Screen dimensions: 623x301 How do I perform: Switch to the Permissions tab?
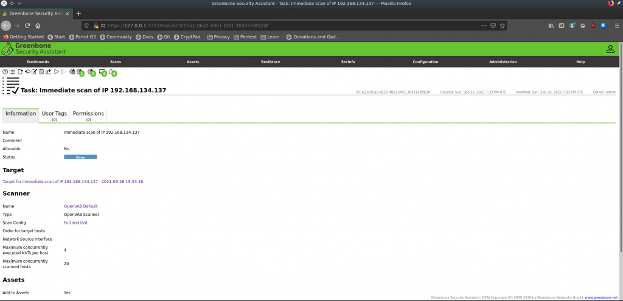88,116
